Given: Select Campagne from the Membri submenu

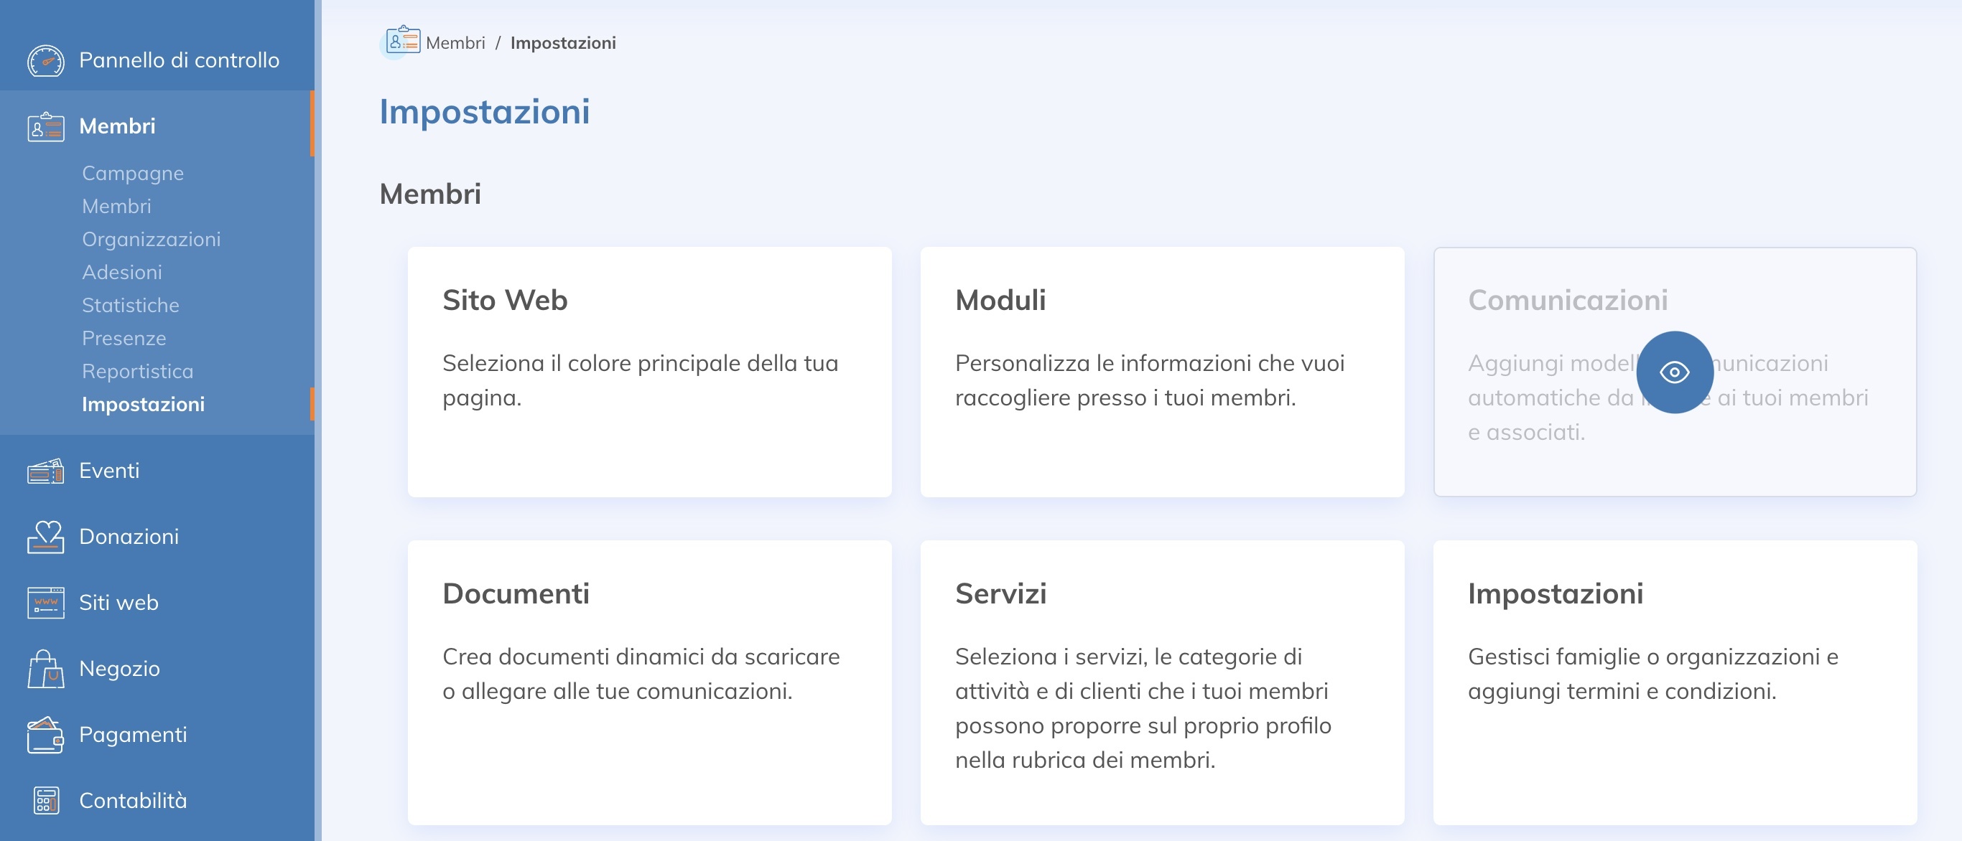Looking at the screenshot, I should 133,173.
